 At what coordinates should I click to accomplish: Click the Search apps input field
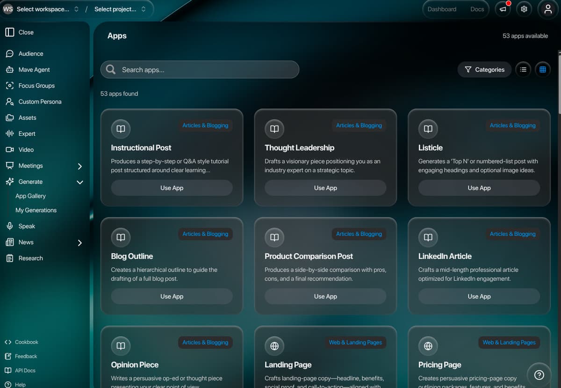coord(200,70)
